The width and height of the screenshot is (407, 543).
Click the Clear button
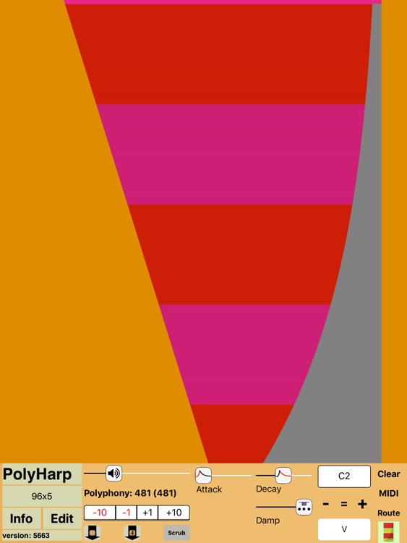[x=389, y=473]
